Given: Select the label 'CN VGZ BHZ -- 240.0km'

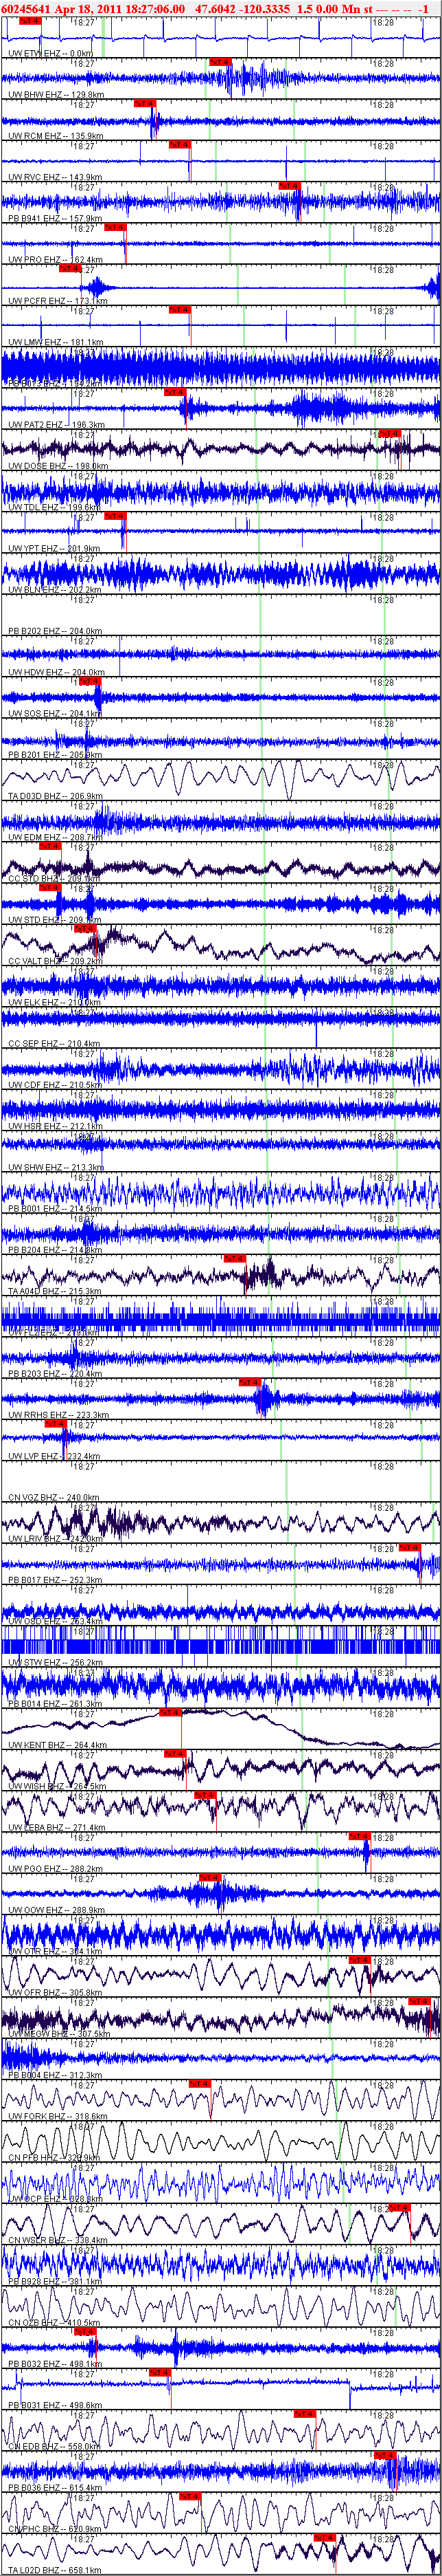Looking at the screenshot, I should 54,1497.
